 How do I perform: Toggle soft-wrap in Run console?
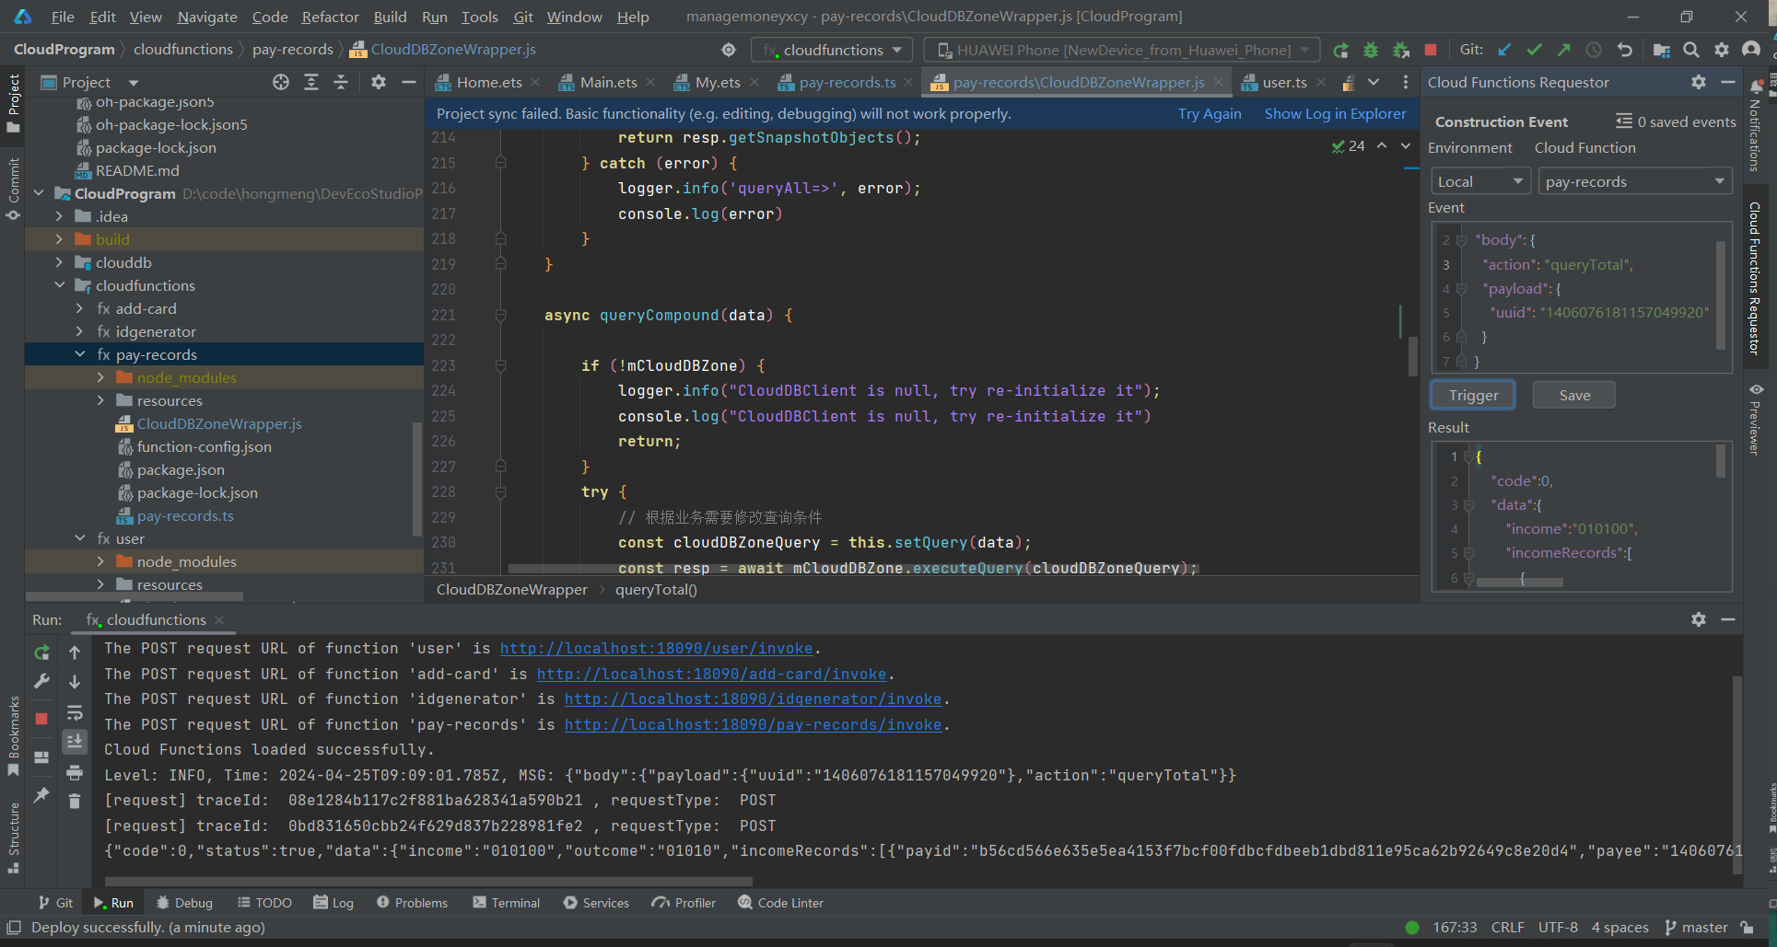click(x=75, y=712)
